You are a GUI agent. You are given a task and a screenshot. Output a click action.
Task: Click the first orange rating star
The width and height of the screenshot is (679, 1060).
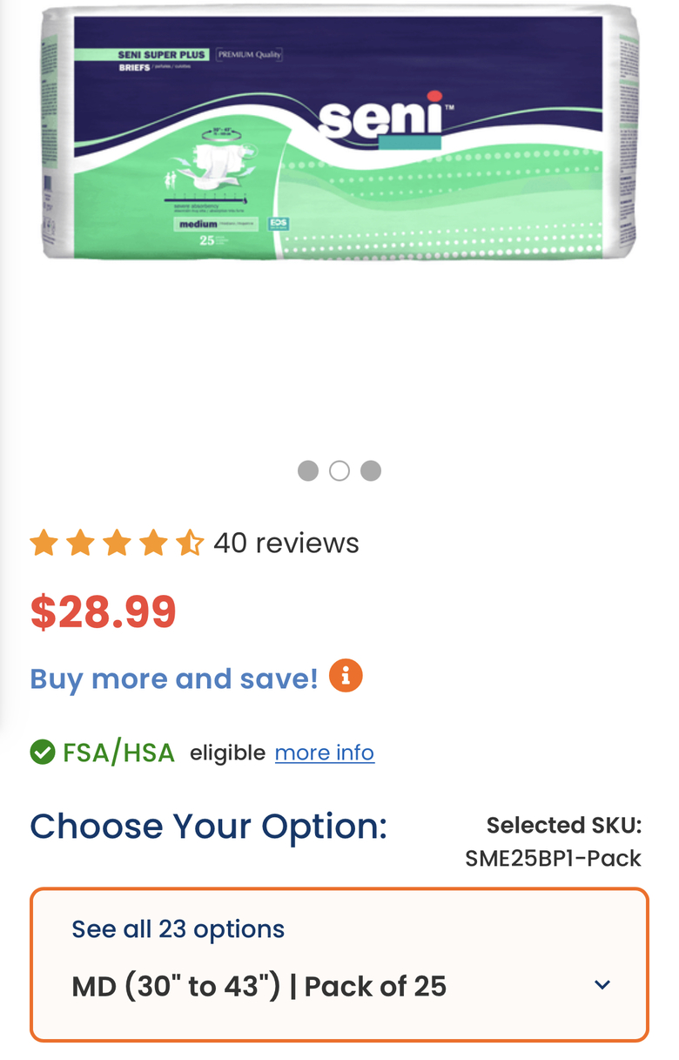tap(44, 544)
